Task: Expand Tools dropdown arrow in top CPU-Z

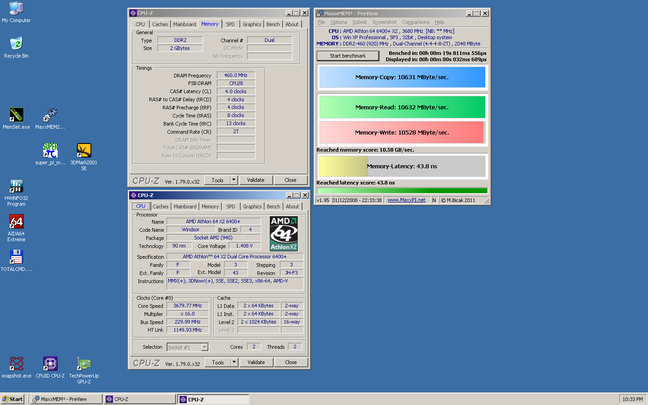Action: [234, 180]
